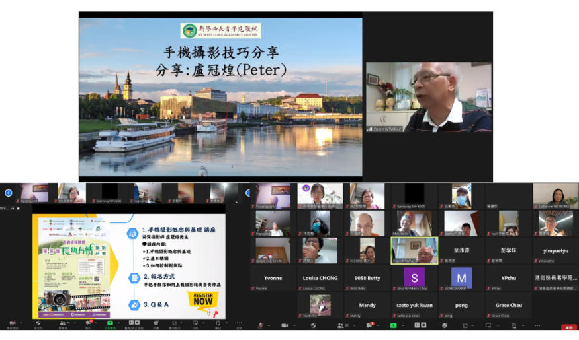Click green Share Screen icon in gallery toolbar

pos(393,325)
